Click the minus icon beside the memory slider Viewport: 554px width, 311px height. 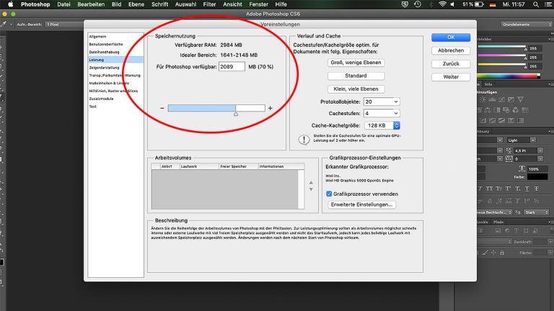coord(162,108)
